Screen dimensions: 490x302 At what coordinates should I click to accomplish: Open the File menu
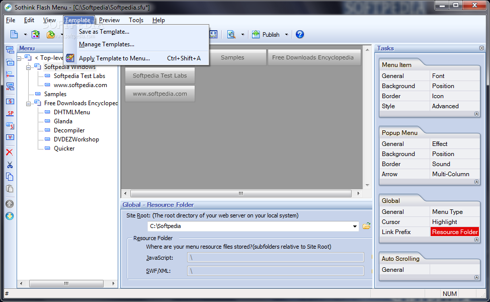[11, 20]
